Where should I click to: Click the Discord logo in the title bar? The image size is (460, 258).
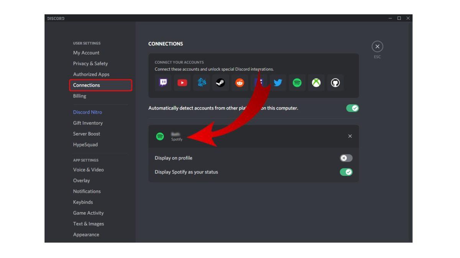pos(56,18)
